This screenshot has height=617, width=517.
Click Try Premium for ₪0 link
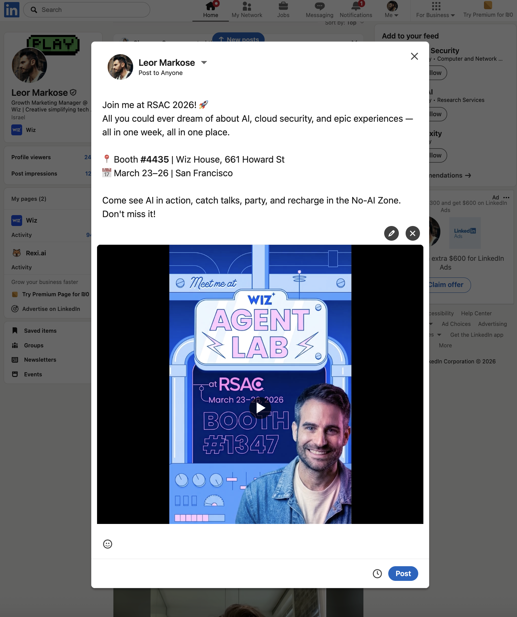[488, 10]
